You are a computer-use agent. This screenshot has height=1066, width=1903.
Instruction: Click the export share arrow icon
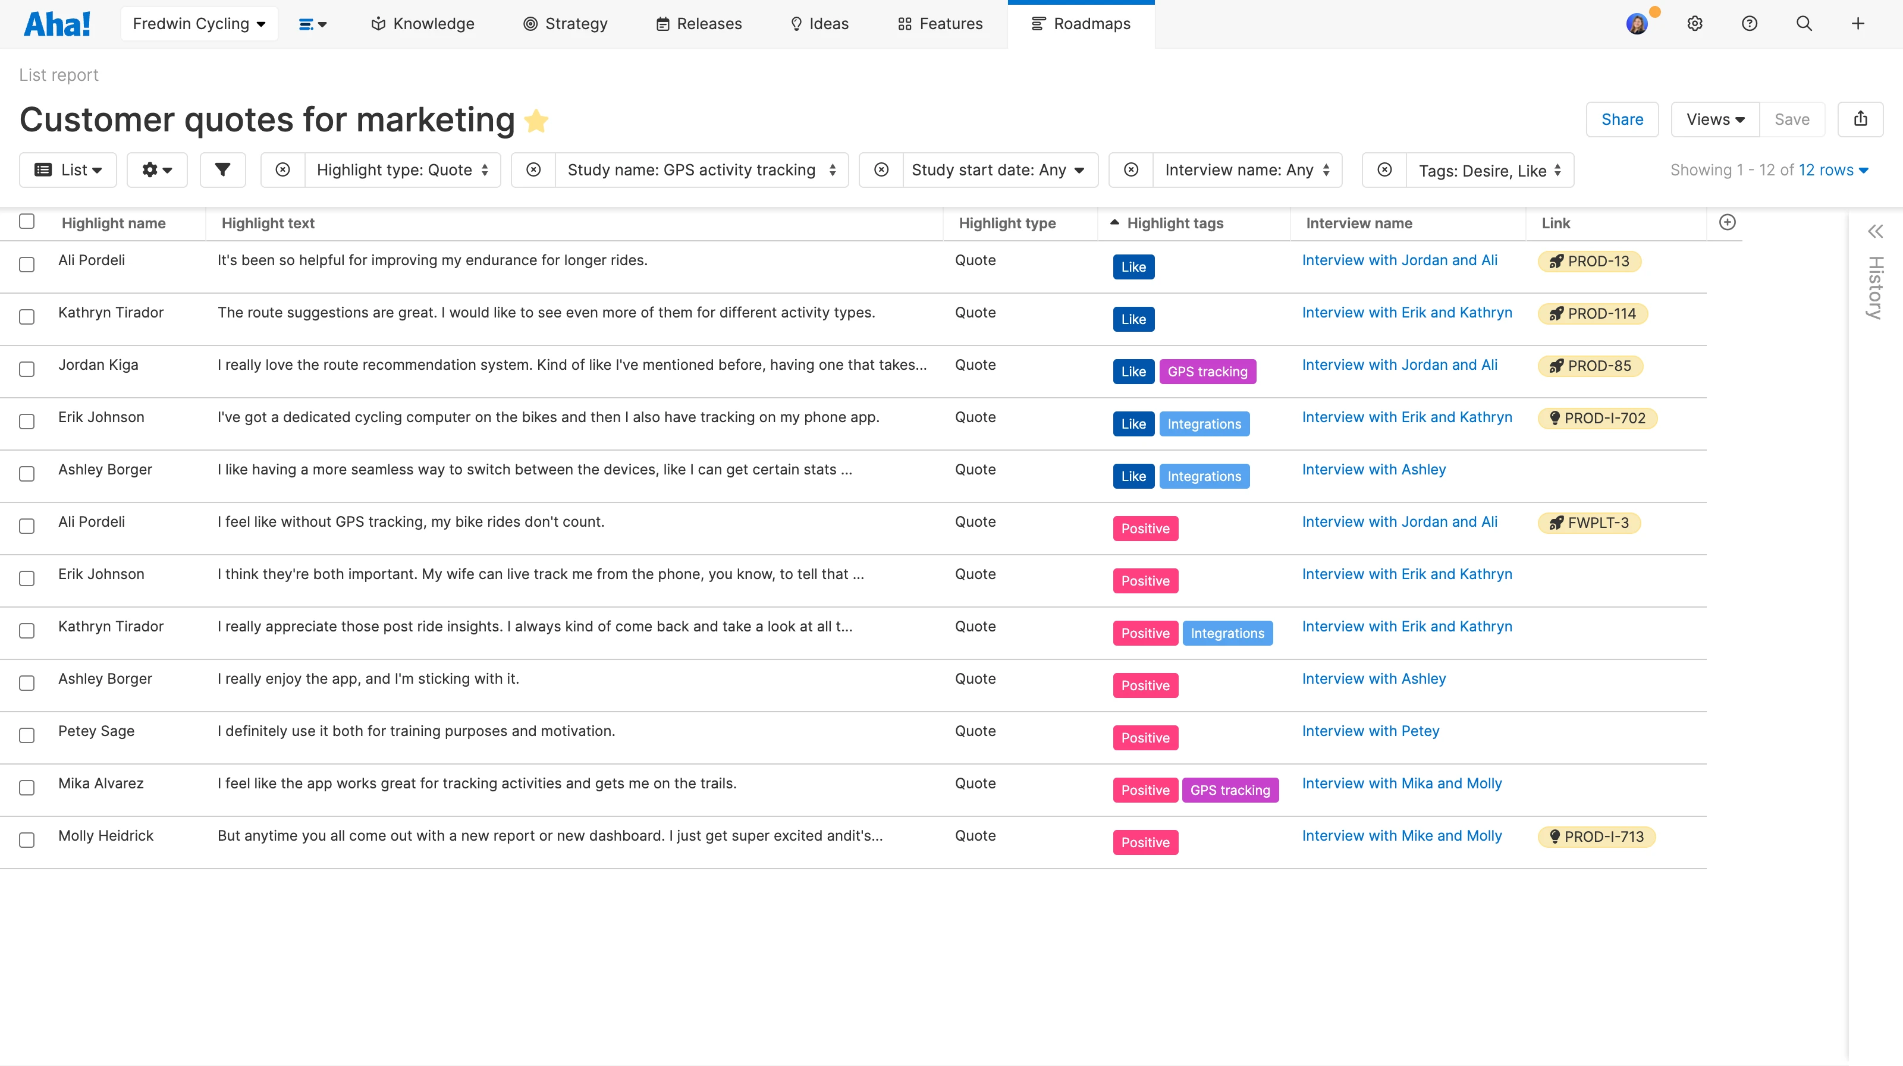tap(1860, 119)
